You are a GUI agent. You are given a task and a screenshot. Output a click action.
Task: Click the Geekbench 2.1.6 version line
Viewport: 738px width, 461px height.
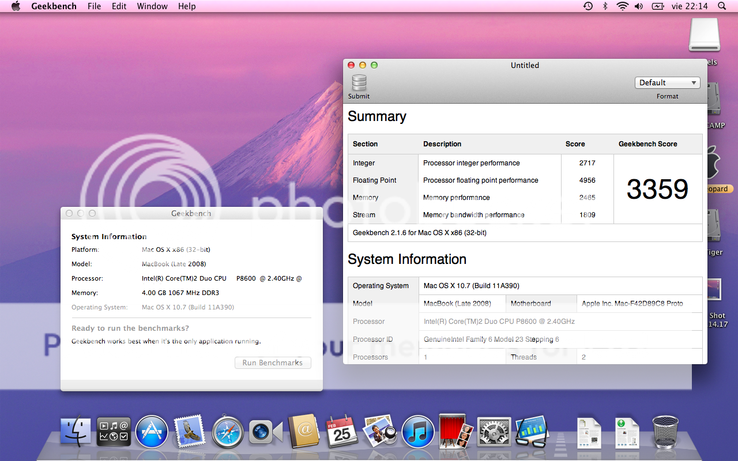coord(419,233)
